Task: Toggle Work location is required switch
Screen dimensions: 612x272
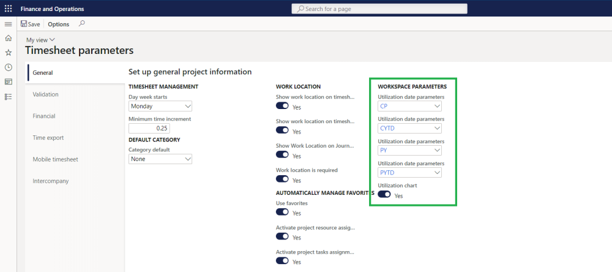Action: click(282, 179)
